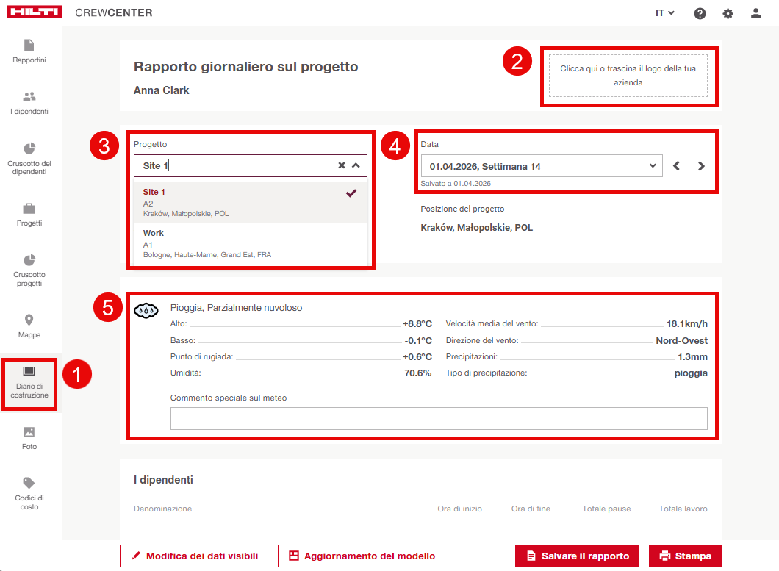Click the Commento speciale sul meteo field
Viewport: 779px width, 571px height.
439,418
